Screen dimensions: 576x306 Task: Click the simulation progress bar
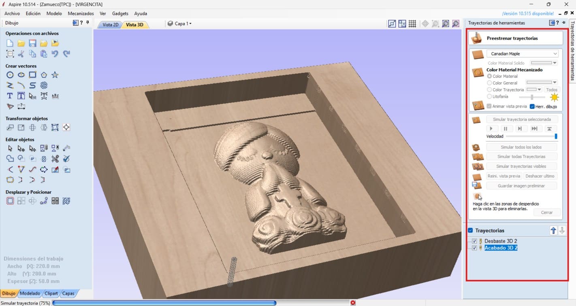click(201, 303)
